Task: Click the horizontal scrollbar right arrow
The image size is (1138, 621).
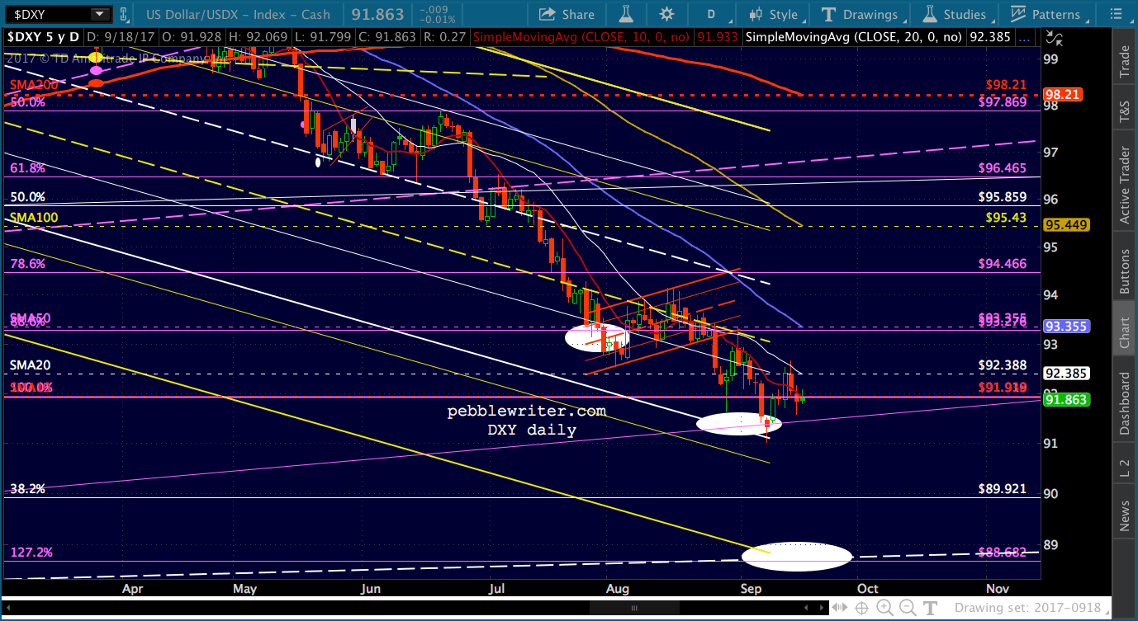Action: 821,608
